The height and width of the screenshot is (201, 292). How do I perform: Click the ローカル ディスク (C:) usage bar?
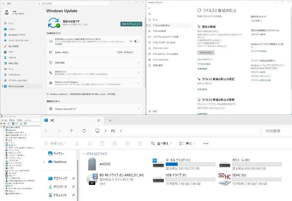click(187, 164)
